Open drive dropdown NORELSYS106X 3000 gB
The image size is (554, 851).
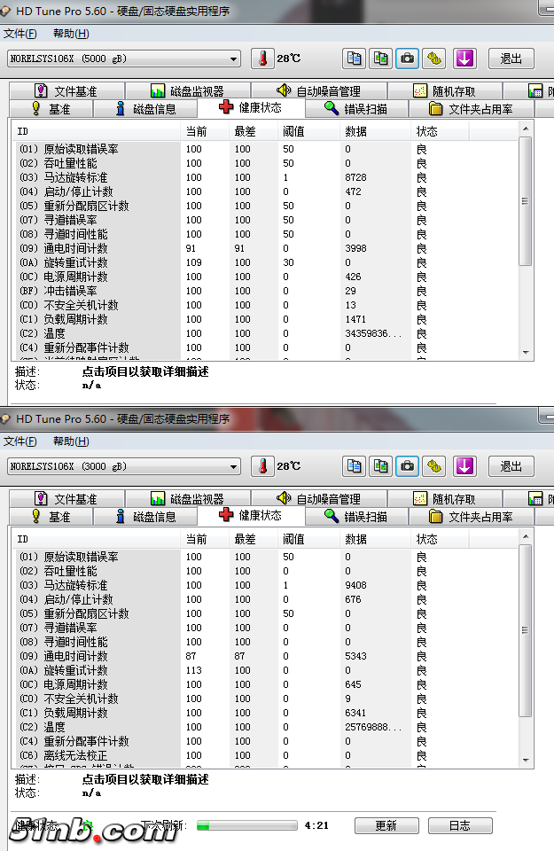(x=124, y=466)
